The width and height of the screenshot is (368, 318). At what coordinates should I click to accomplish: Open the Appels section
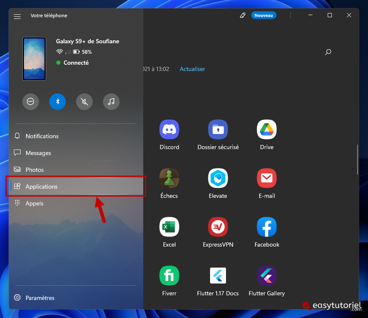click(76, 203)
